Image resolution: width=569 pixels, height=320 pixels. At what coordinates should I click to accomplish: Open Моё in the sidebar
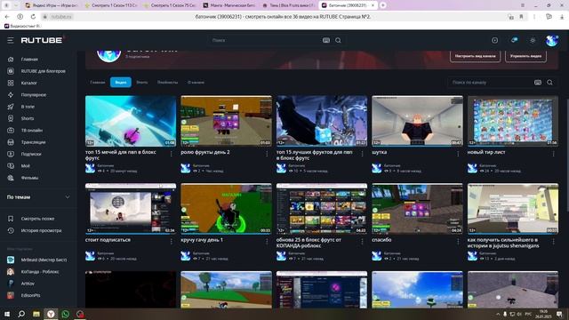[25, 166]
